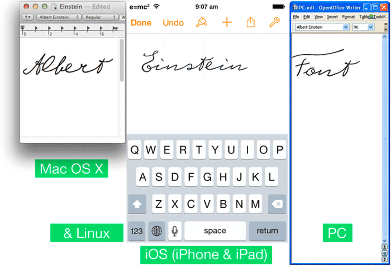
Task: Click scroll up arrow in OpenOffice window
Action: [x=384, y=37]
